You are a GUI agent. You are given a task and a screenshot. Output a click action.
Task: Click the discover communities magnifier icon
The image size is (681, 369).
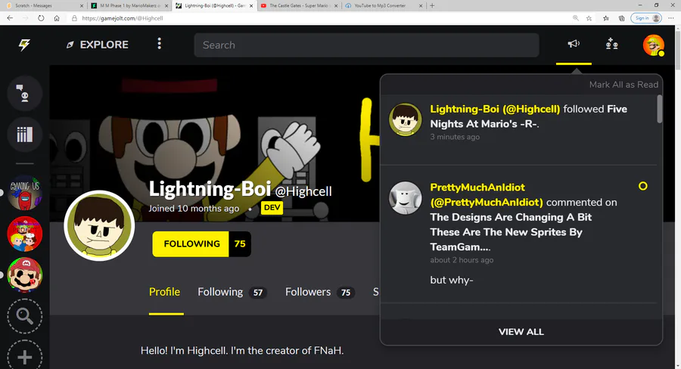pos(25,316)
